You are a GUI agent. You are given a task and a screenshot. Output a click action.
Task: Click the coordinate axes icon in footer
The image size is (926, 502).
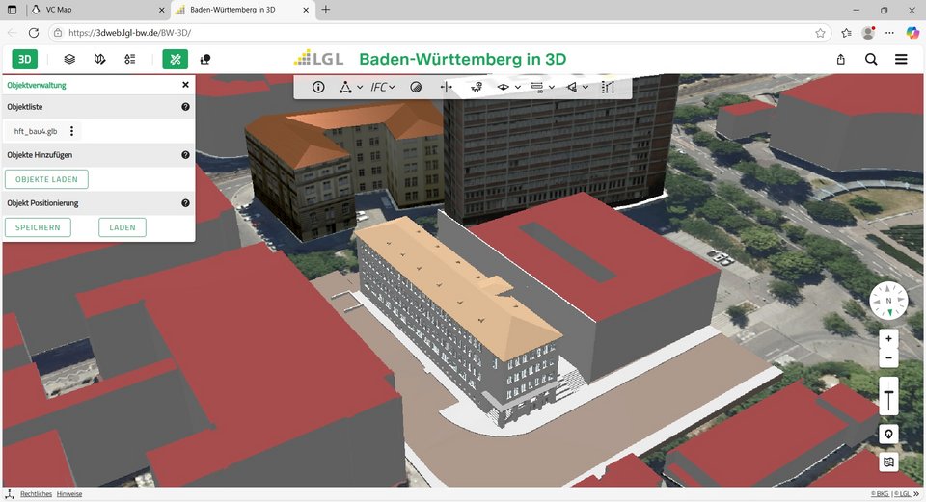pos(9,494)
